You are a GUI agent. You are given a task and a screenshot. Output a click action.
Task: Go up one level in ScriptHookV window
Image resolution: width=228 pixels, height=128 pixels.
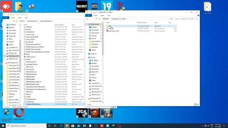click(96, 19)
